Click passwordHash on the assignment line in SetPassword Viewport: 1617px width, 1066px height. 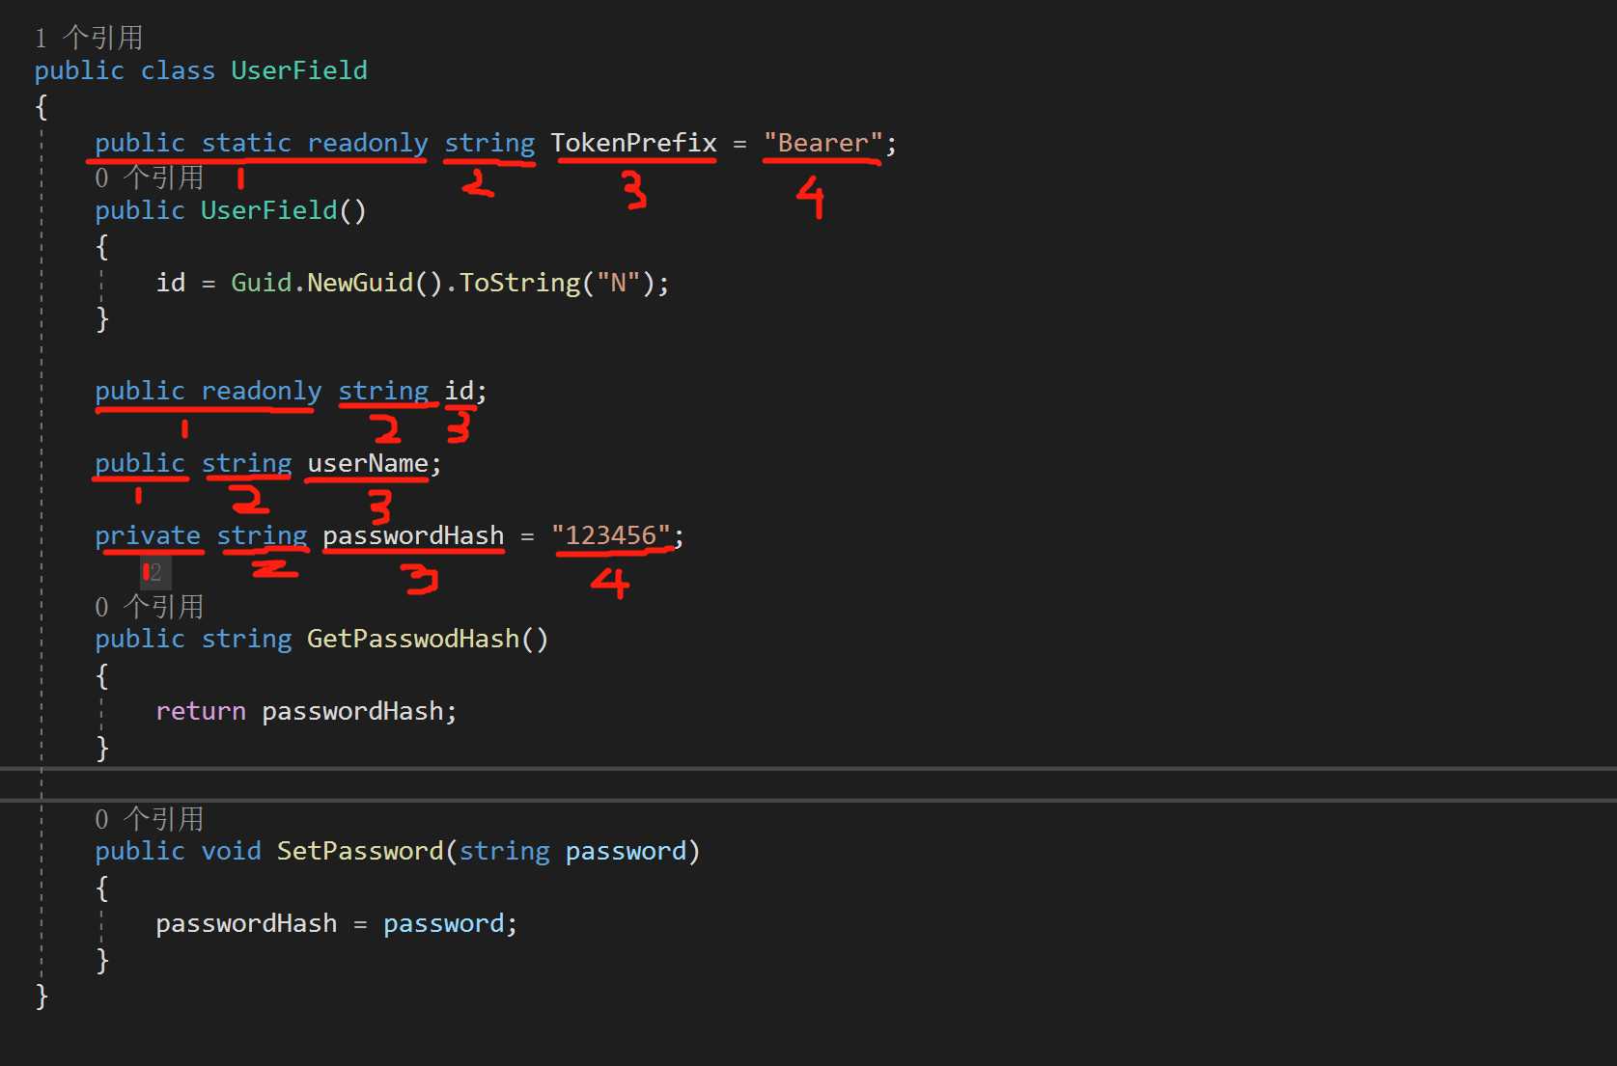tap(246, 923)
